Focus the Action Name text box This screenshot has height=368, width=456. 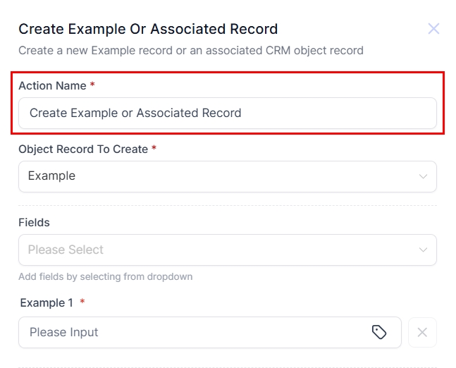(227, 113)
